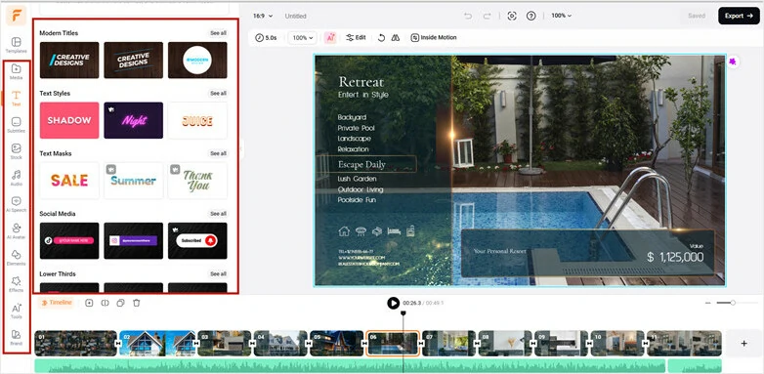Open the Stock sidebar panel
764x374 pixels.
[16, 151]
